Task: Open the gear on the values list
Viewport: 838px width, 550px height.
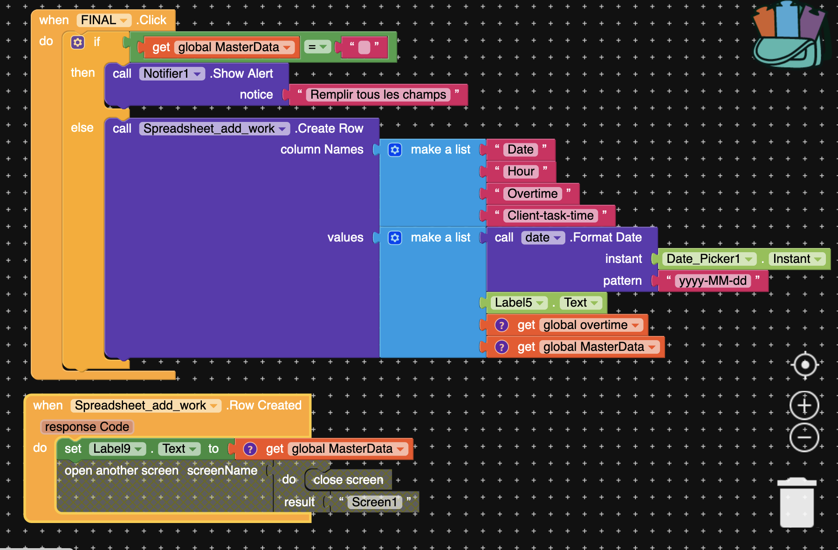Action: click(x=395, y=238)
